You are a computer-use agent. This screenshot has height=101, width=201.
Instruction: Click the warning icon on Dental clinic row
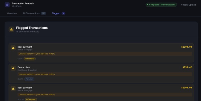13,68
